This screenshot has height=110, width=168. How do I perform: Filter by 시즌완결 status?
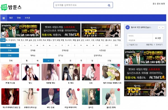(x=102, y=51)
